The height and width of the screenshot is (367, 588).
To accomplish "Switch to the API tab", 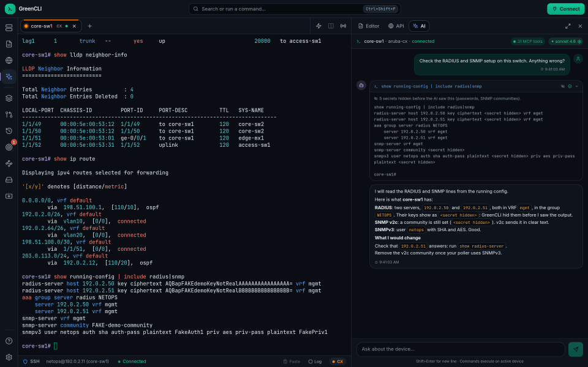I will tap(396, 26).
